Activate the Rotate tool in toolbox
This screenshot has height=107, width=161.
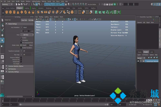2,40
